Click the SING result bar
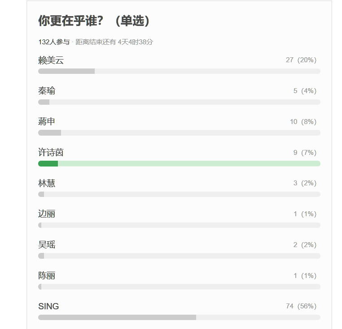The width and height of the screenshot is (342, 329). click(x=179, y=317)
